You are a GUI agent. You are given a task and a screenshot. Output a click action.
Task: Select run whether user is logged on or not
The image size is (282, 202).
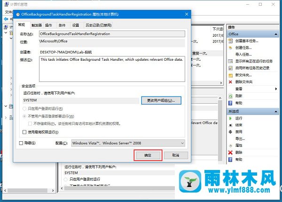tap(24, 116)
